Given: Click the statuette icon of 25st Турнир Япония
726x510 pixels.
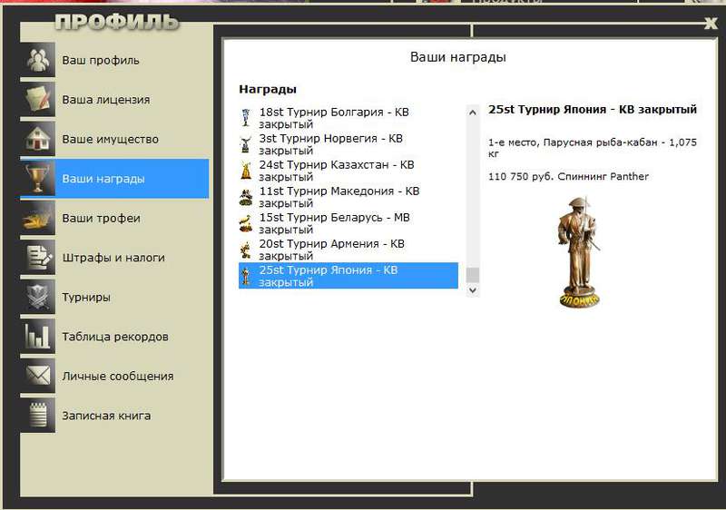Looking at the screenshot, I should [246, 276].
